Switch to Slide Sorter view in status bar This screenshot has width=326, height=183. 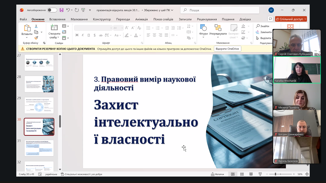pyautogui.click(x=242, y=174)
